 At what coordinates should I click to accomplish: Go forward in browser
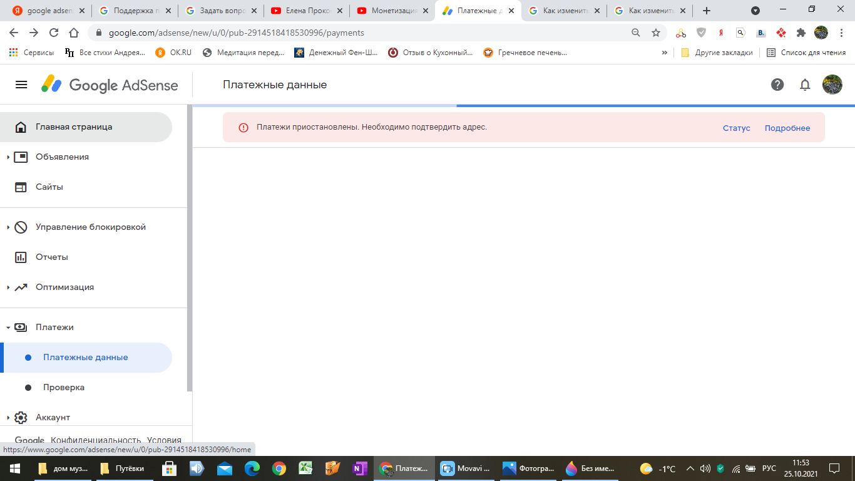(x=34, y=33)
